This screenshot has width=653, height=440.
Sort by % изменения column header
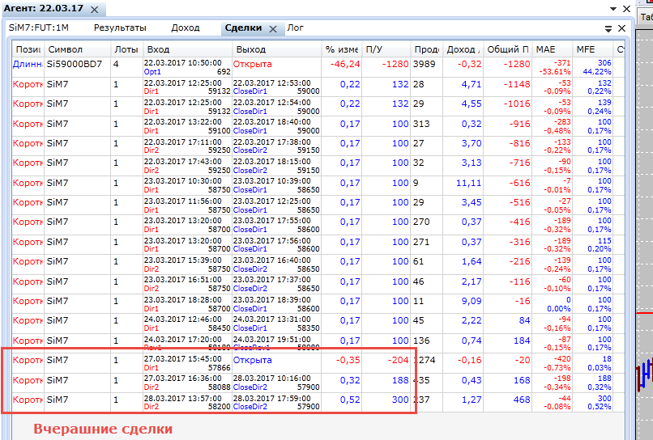point(342,49)
